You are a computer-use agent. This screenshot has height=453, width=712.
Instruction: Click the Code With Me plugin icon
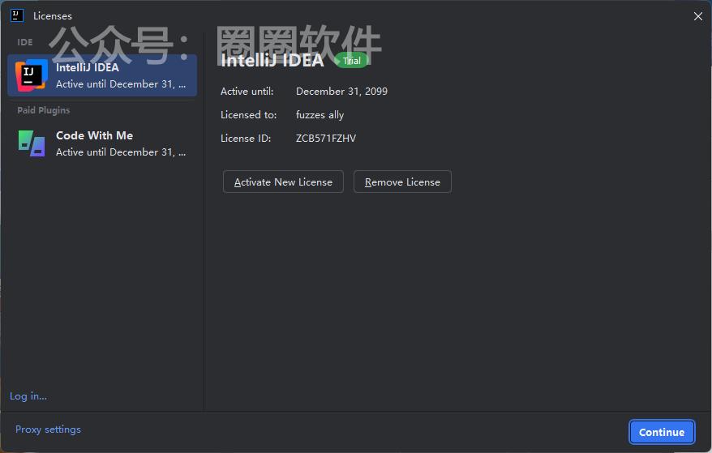pyautogui.click(x=32, y=143)
